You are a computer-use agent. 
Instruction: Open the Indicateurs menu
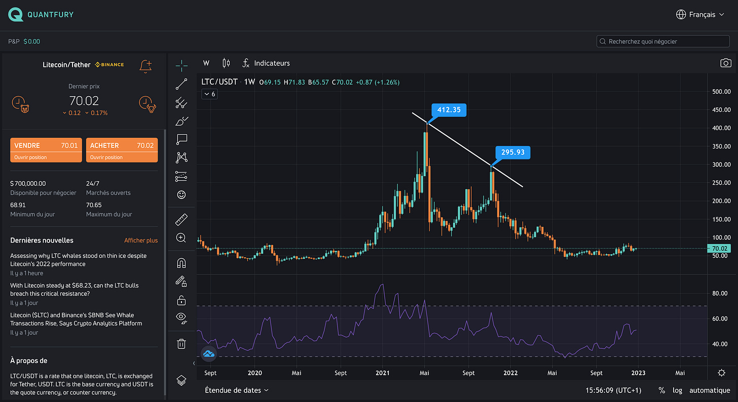[266, 63]
